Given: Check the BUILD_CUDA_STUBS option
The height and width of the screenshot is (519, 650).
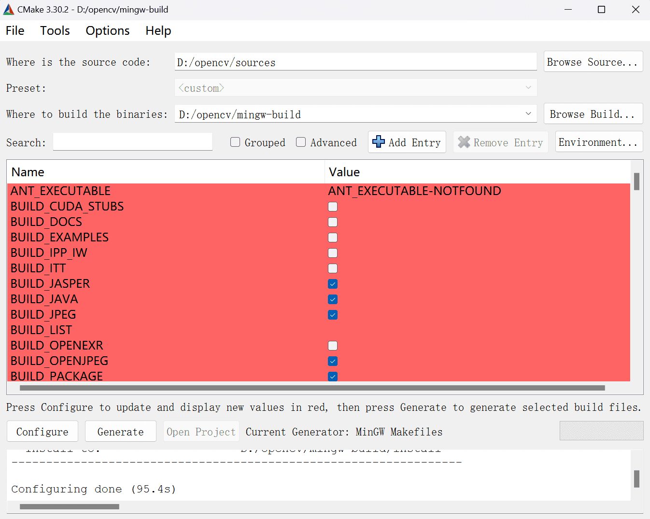Looking at the screenshot, I should click(333, 207).
